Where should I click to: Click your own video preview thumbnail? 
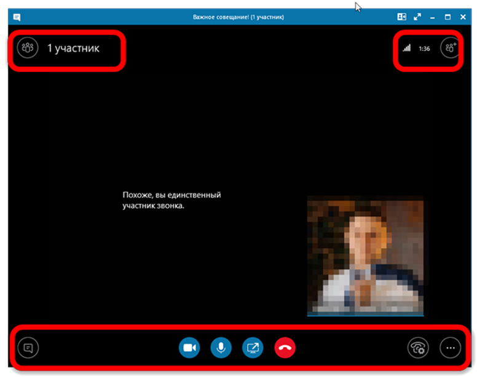point(365,256)
